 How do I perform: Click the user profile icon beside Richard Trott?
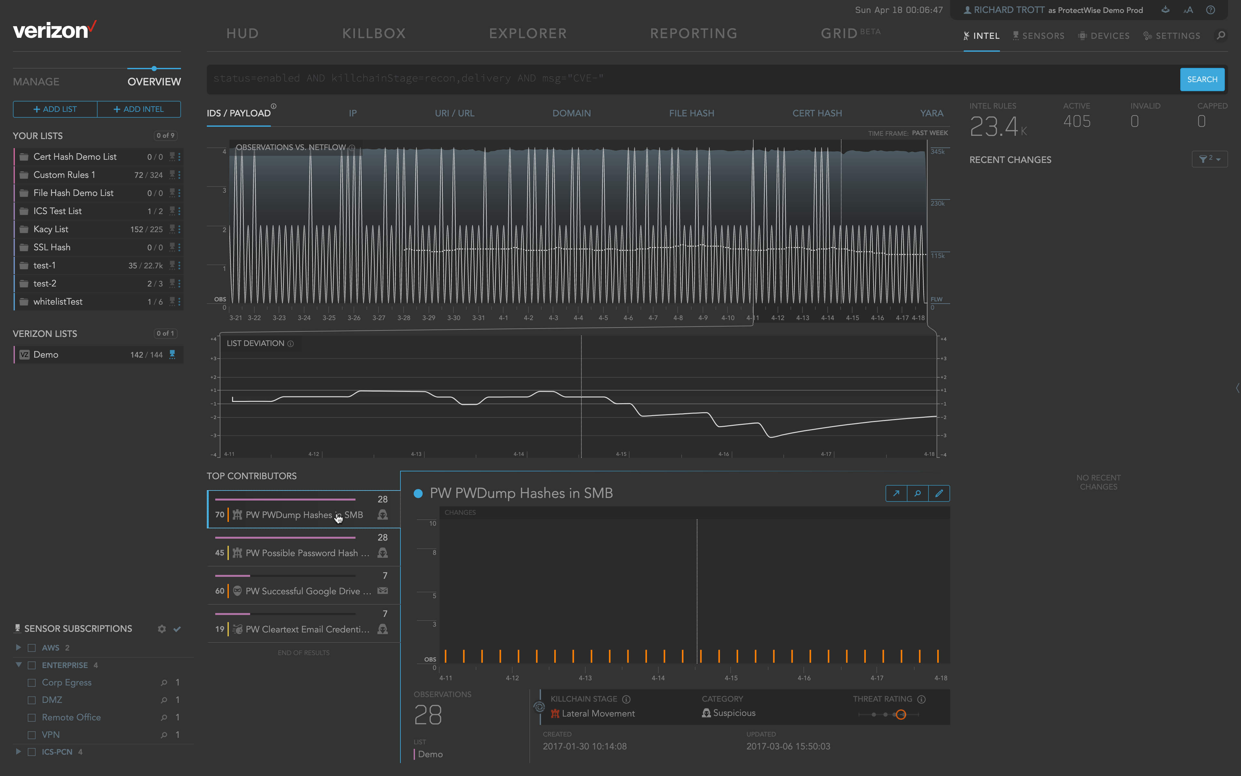[967, 10]
